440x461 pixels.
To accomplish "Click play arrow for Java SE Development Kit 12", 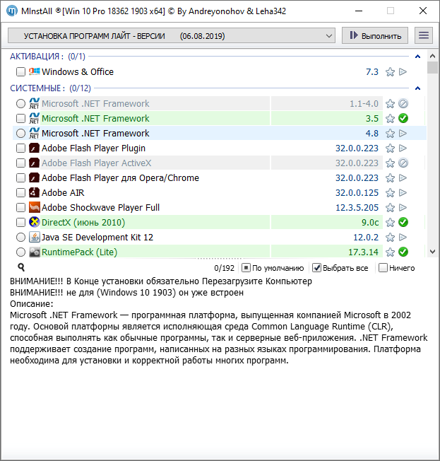I will coord(403,238).
